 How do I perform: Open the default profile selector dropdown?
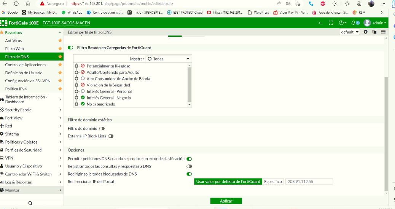coord(349,32)
